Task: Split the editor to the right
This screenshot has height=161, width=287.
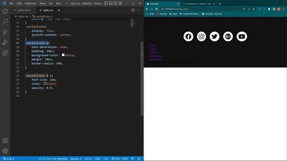Action: pos(133,10)
